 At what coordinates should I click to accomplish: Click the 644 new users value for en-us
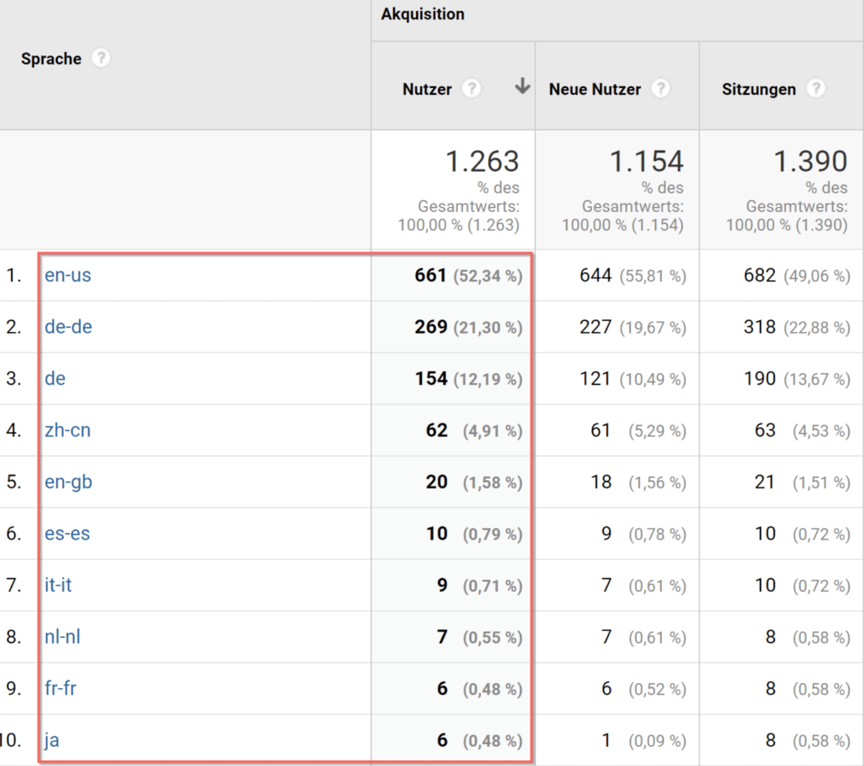[x=595, y=276]
